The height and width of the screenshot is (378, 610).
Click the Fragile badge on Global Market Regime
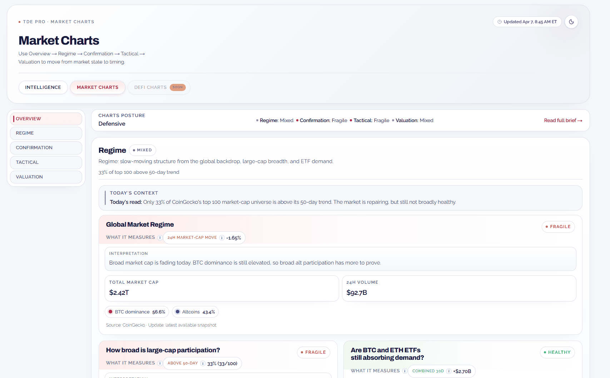pyautogui.click(x=558, y=227)
